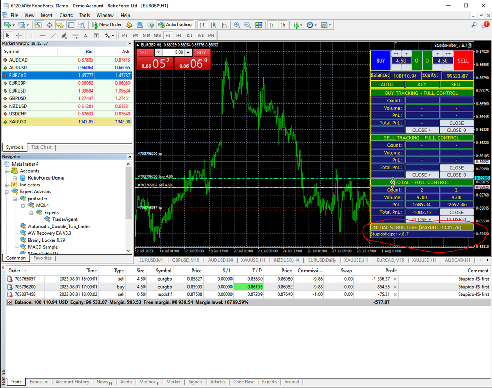Toggle the Market Watch window icon
Viewport: 492px width, 388px height.
(x=39, y=25)
